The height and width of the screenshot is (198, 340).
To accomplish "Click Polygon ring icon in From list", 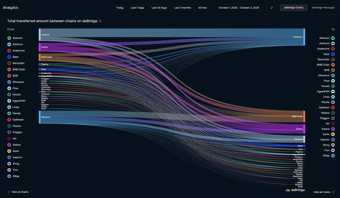I will point(9,132).
